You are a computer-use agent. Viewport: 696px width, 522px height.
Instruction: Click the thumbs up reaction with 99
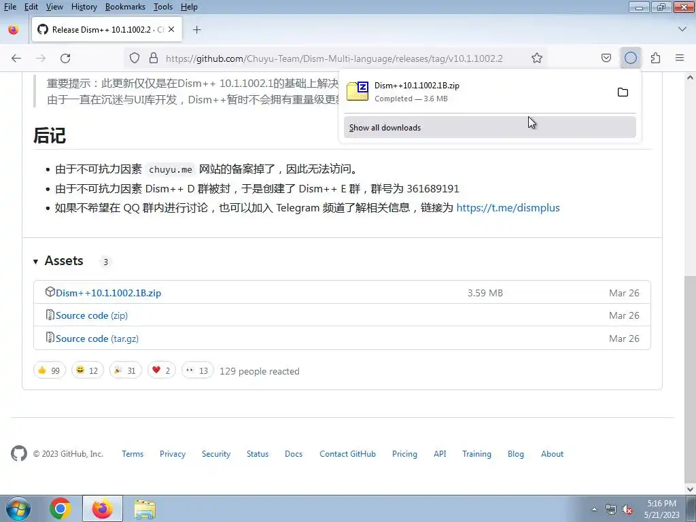[49, 370]
